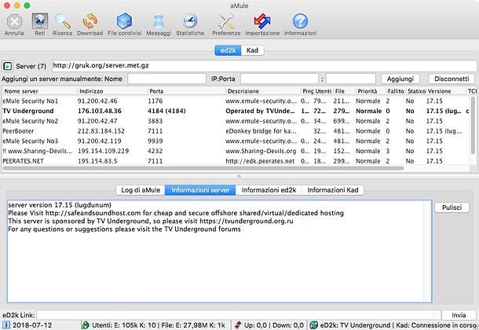Open the Informazioni Kad tab
The image size is (479, 330).
click(333, 190)
